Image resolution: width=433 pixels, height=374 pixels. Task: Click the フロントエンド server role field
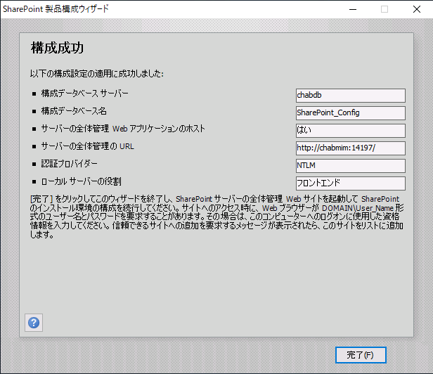pos(351,183)
